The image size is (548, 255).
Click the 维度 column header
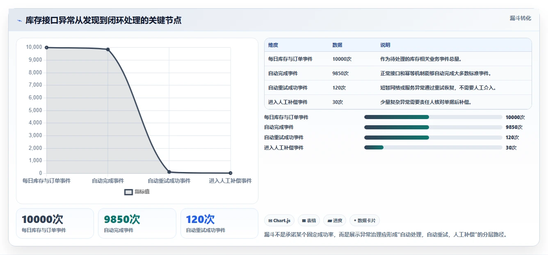[x=273, y=45]
